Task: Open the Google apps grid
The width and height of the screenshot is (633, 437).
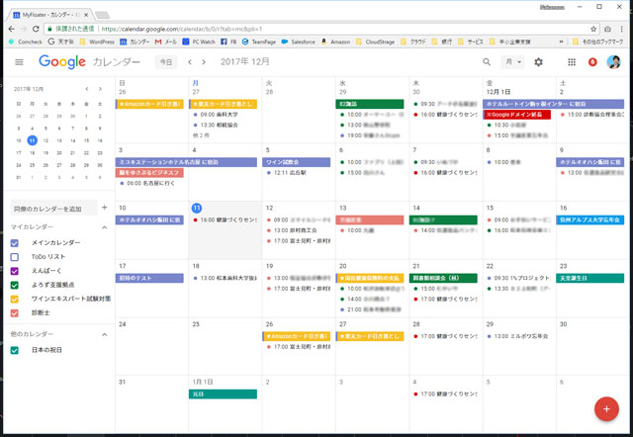Action: [572, 62]
